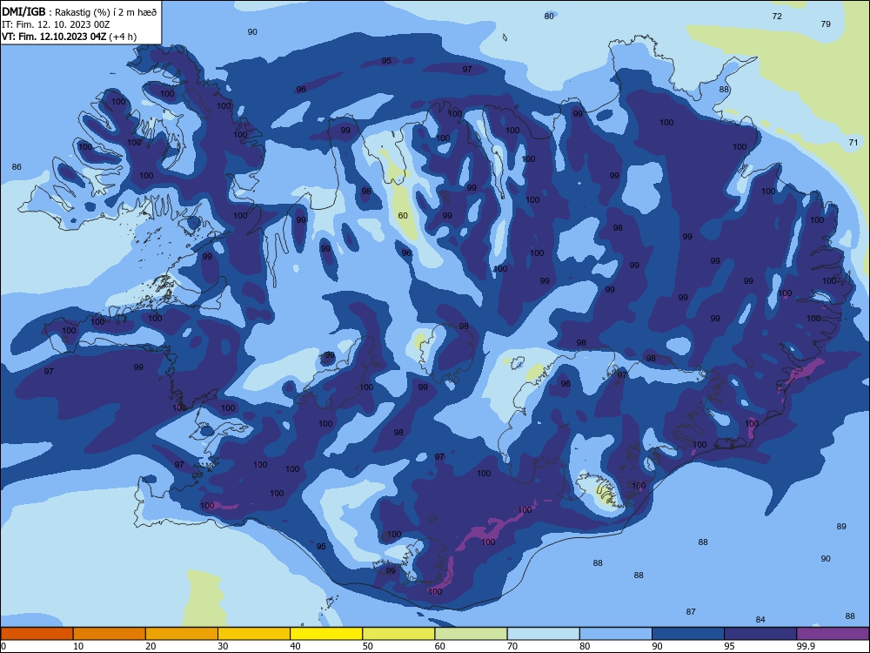Select the 80–90% medium blue legend swatch
The width and height of the screenshot is (870, 653).
615,634
